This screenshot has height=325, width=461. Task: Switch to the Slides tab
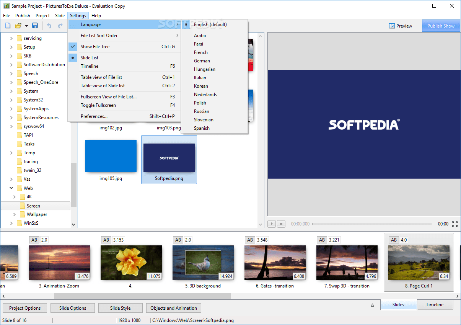398,305
